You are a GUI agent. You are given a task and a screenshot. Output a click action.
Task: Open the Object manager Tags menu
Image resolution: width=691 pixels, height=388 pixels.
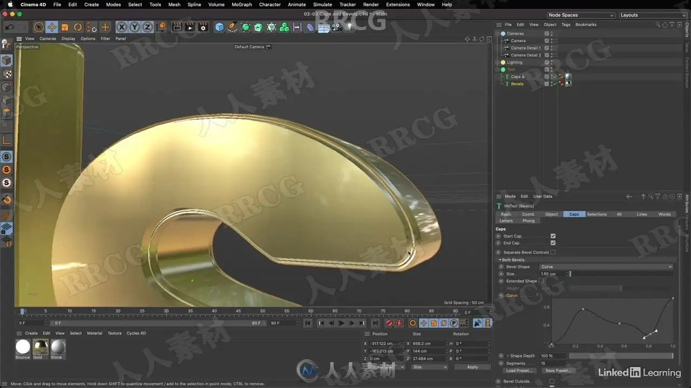click(566, 24)
